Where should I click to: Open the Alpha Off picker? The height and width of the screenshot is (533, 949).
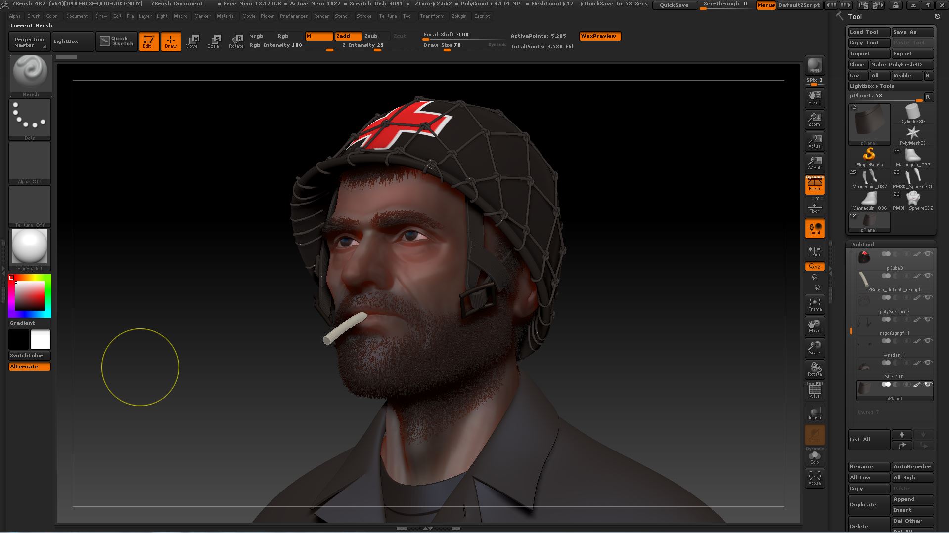click(30, 163)
